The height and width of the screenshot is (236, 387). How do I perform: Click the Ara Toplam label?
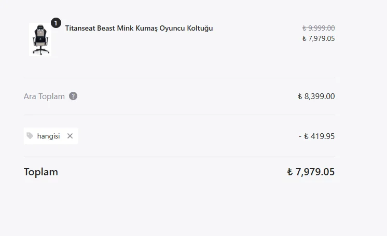(x=44, y=96)
